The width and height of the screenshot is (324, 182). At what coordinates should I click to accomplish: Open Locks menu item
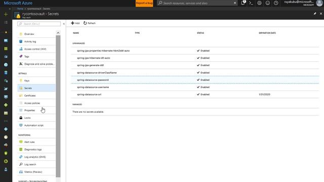point(36,118)
